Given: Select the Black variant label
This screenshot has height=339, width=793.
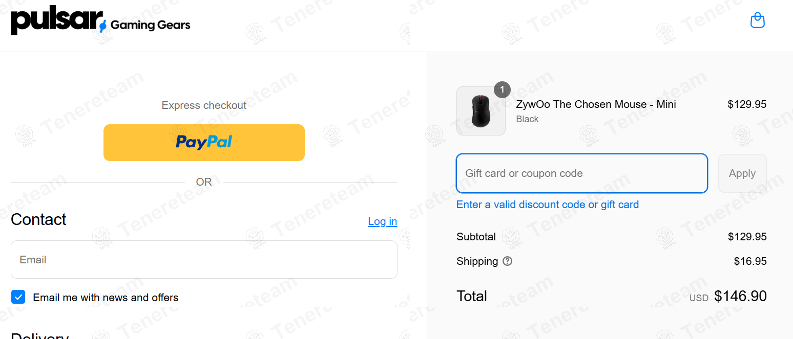Looking at the screenshot, I should 528,119.
